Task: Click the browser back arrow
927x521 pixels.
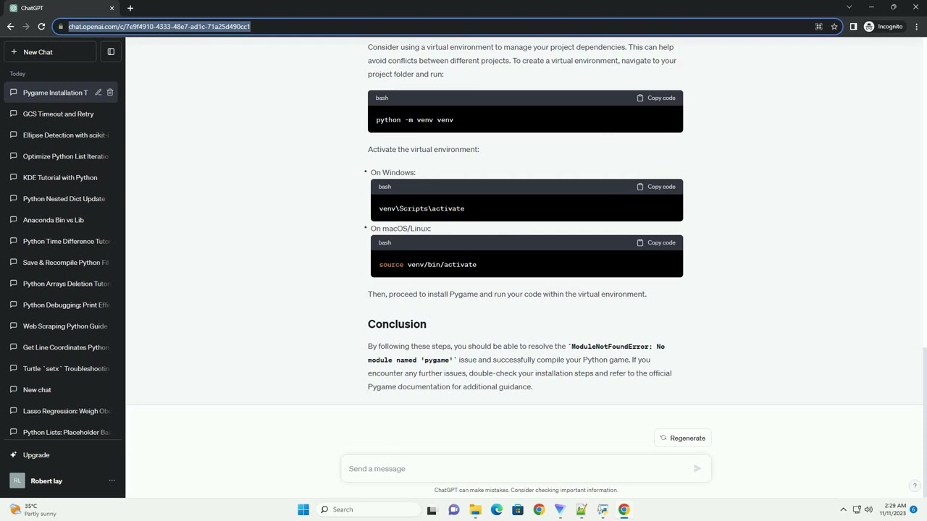Action: [x=10, y=27]
